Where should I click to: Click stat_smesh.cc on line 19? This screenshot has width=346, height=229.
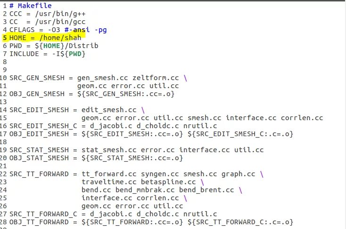coord(109,150)
